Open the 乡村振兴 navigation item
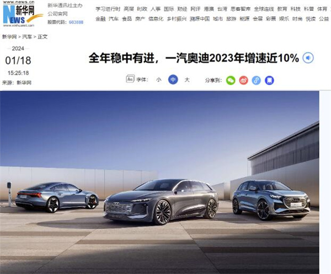Viewport: 331px width, 274px height. tap(177, 19)
